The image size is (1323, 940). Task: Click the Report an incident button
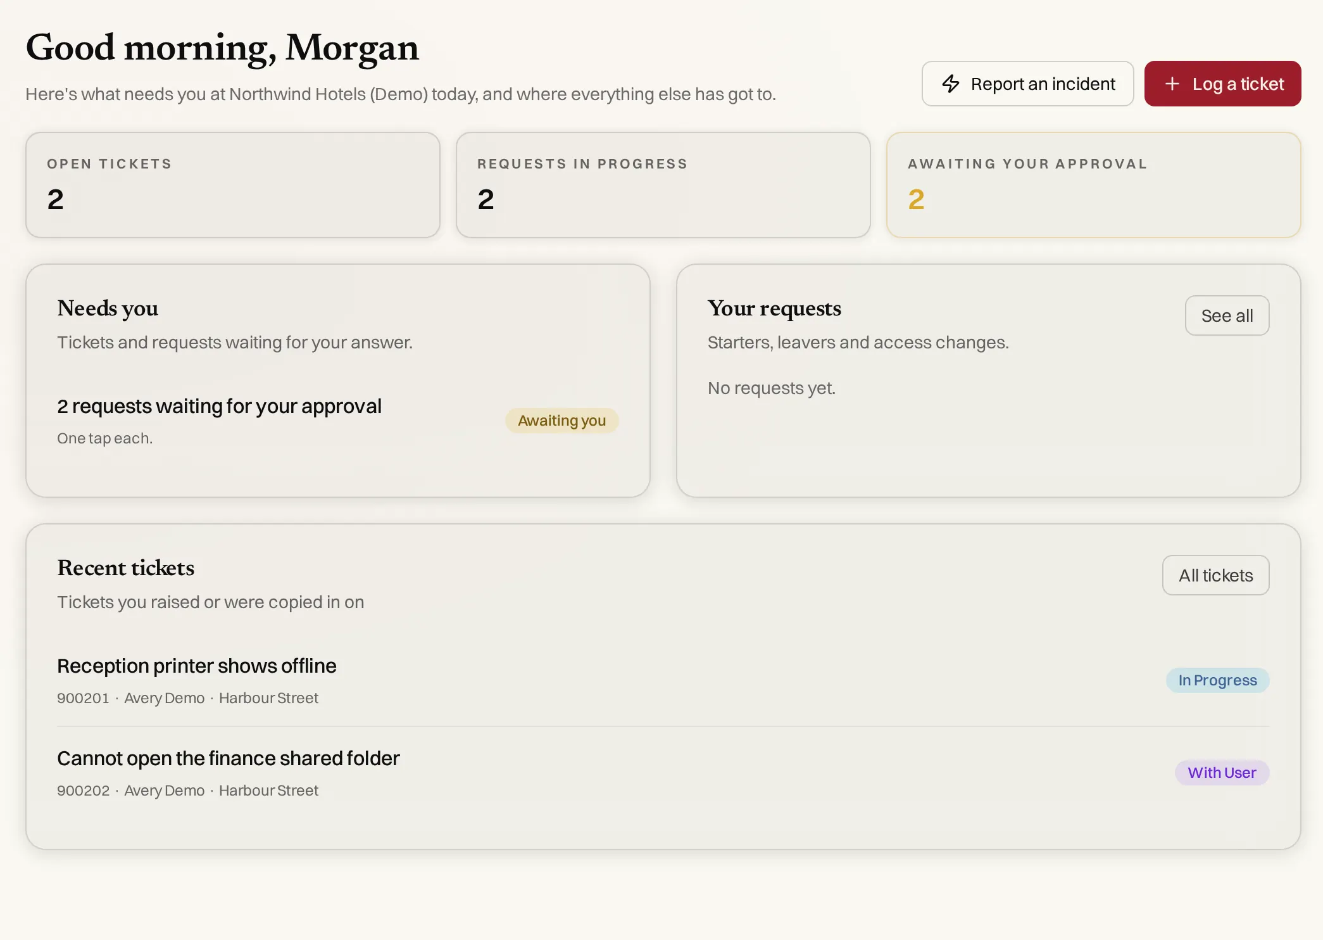point(1027,84)
